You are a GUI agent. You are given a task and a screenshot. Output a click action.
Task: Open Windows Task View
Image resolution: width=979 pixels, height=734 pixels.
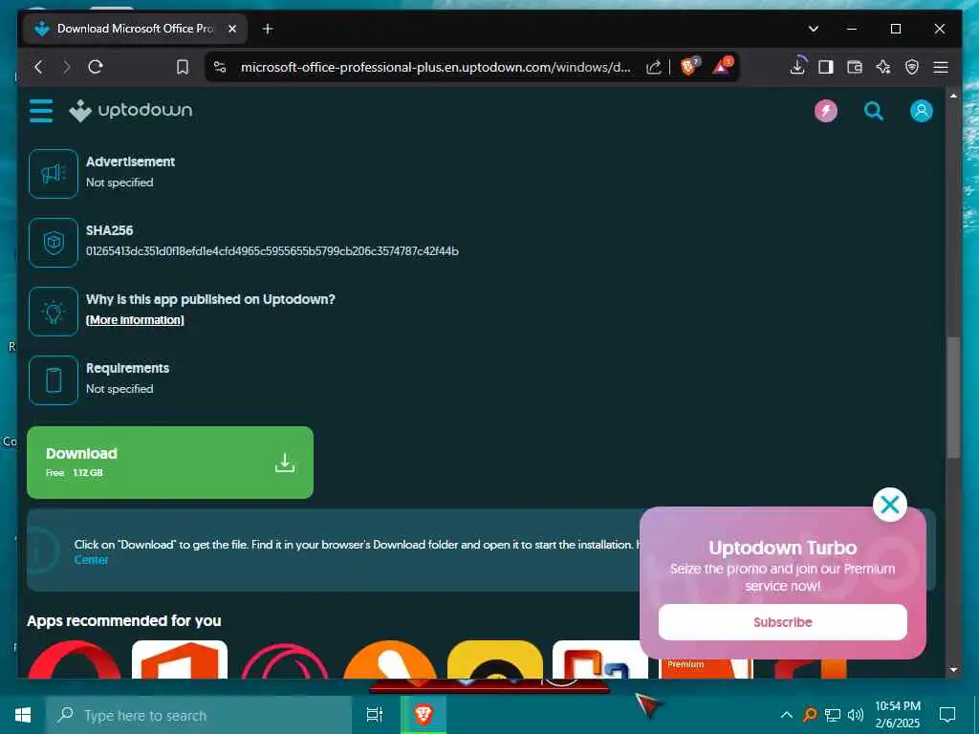coord(375,715)
